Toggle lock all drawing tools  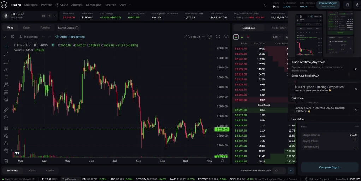tap(6, 143)
